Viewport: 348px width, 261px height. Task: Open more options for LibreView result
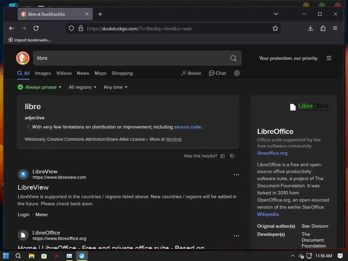coord(237,175)
